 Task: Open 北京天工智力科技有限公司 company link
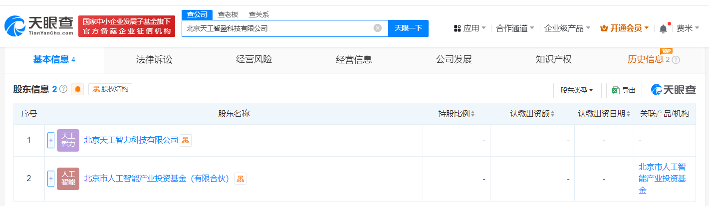pyautogui.click(x=131, y=140)
